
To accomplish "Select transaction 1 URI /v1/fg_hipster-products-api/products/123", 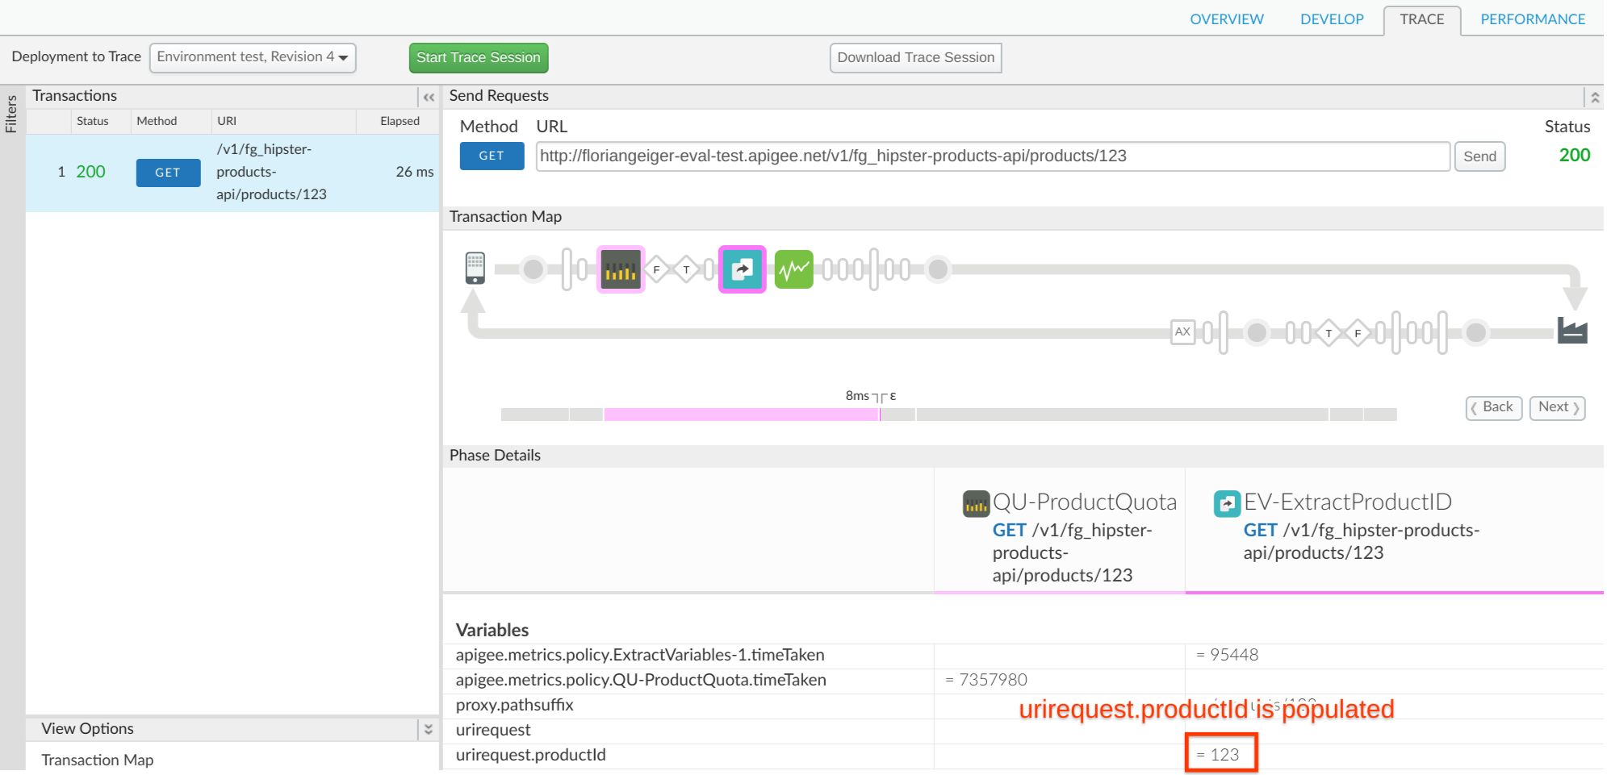I will [271, 172].
